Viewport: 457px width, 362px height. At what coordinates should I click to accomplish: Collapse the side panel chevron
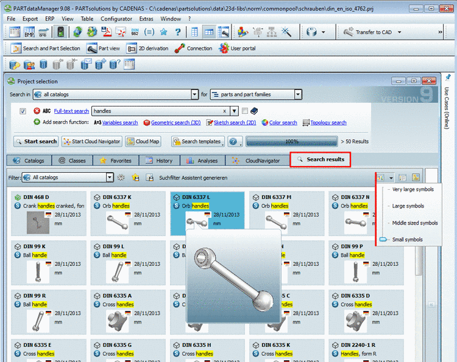pyautogui.click(x=431, y=305)
